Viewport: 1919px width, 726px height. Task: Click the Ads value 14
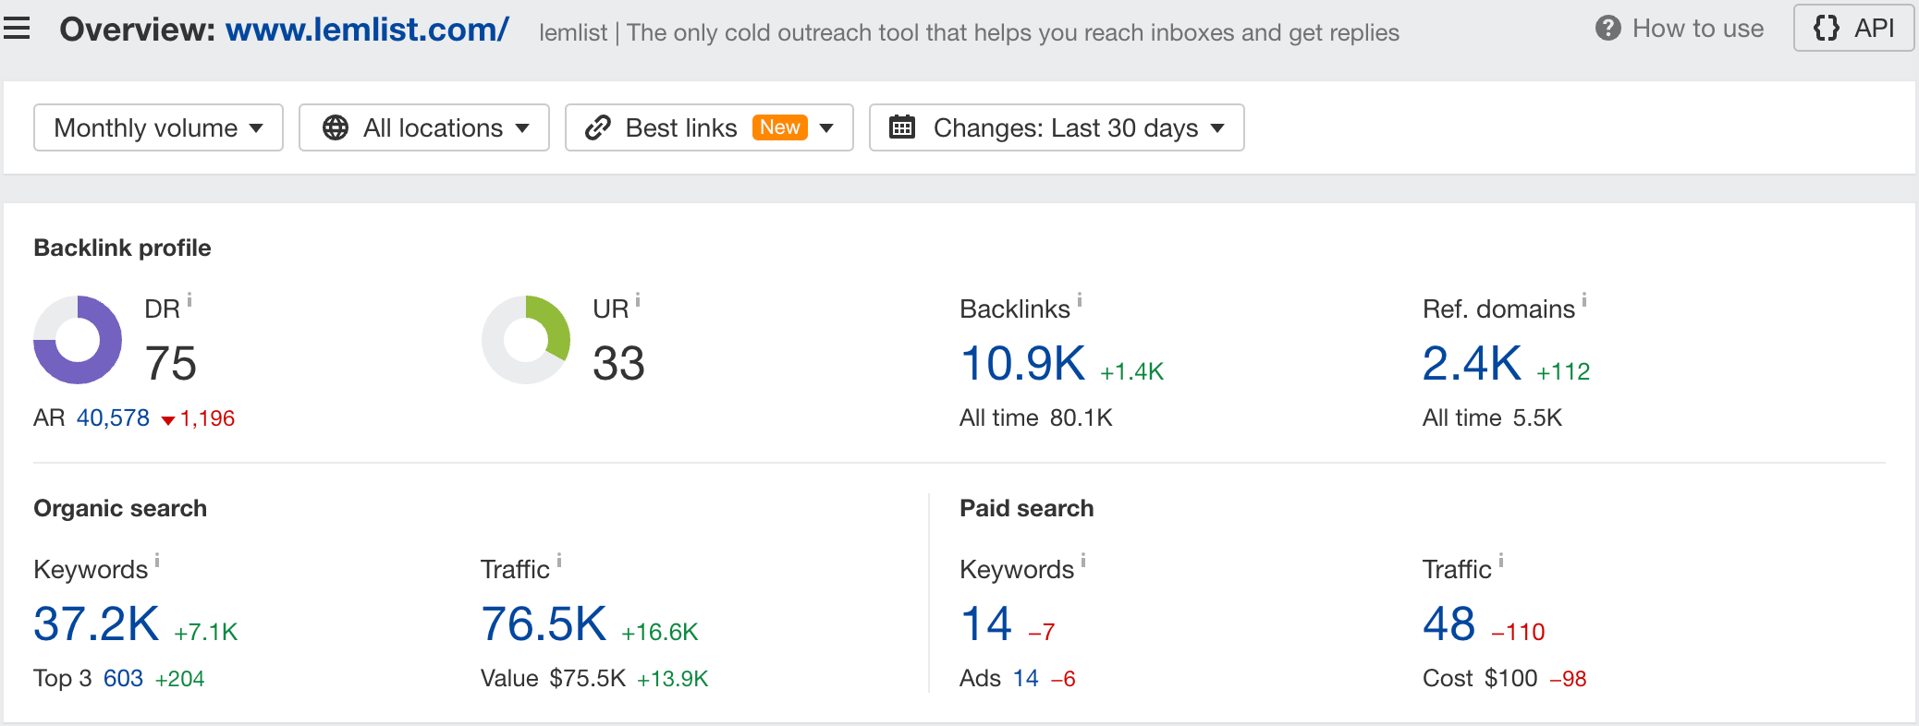pos(1026,679)
